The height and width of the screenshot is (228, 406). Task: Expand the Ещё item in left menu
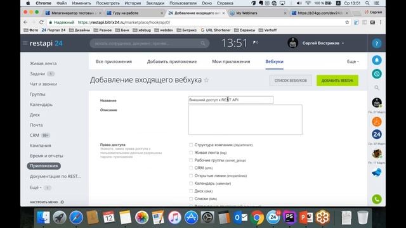pos(36,187)
